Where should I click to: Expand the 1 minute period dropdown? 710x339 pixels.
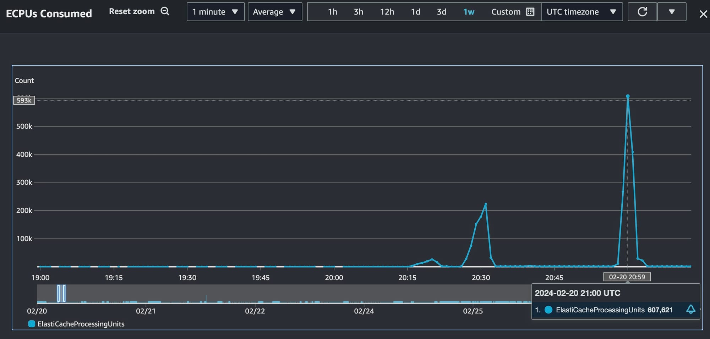tap(215, 12)
